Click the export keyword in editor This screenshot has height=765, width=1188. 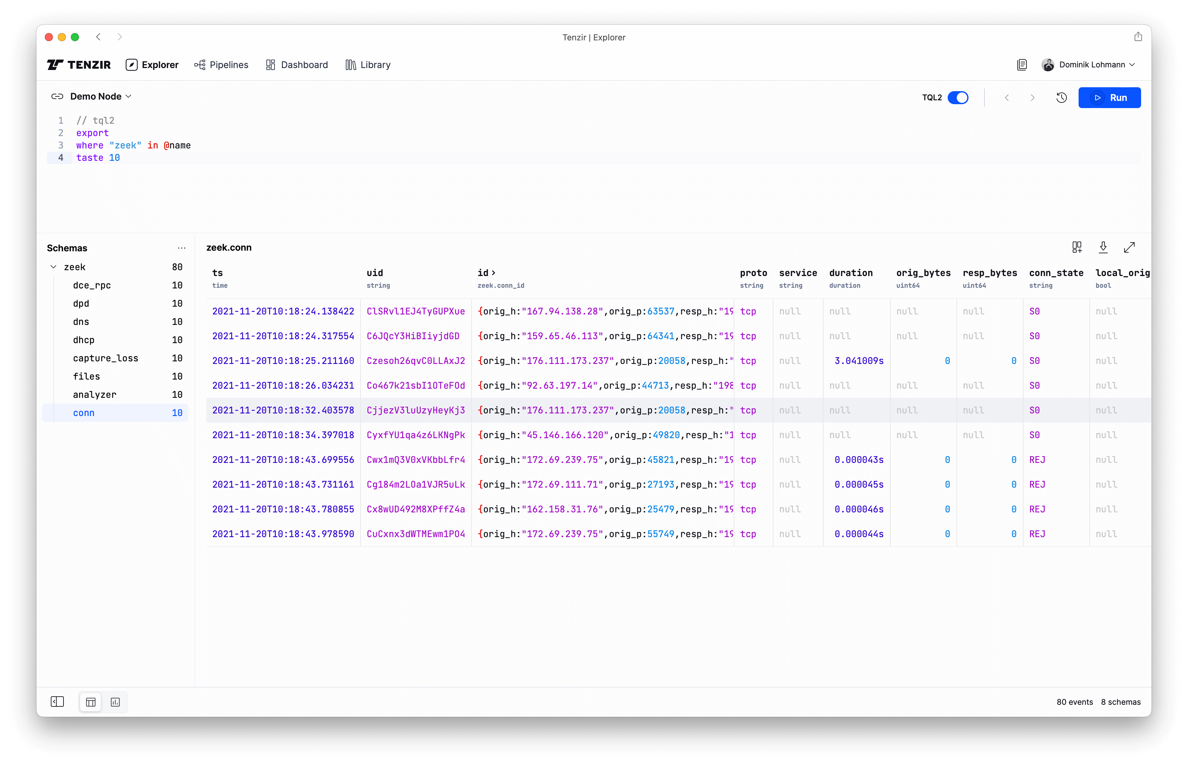tap(92, 132)
